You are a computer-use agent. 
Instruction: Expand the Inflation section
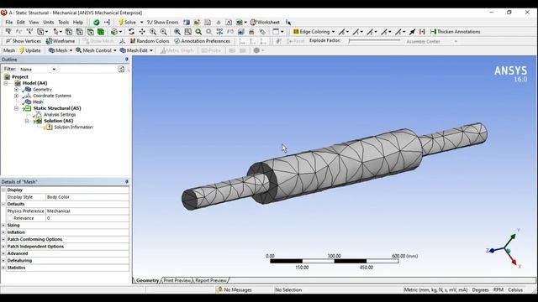tap(3, 232)
